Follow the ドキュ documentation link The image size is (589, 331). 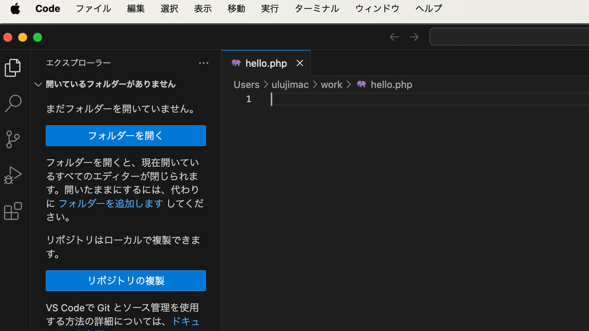coord(186,322)
